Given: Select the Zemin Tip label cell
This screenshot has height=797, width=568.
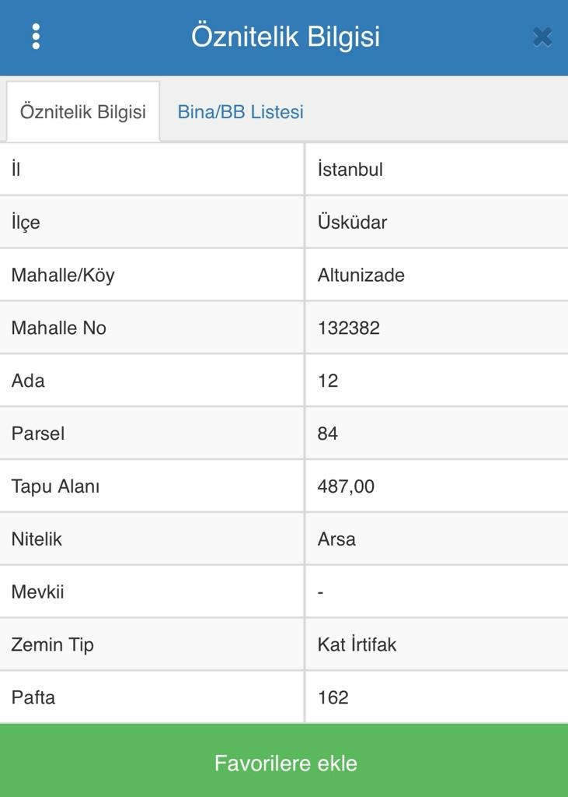Looking at the screenshot, I should click(52, 645).
